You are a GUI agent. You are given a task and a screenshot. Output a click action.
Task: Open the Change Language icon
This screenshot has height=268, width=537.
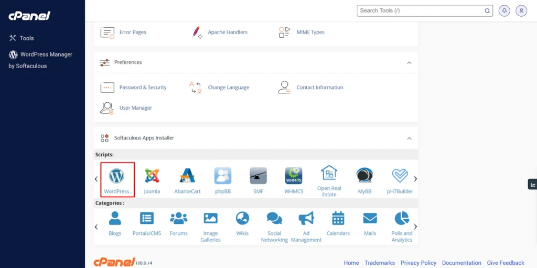[196, 88]
